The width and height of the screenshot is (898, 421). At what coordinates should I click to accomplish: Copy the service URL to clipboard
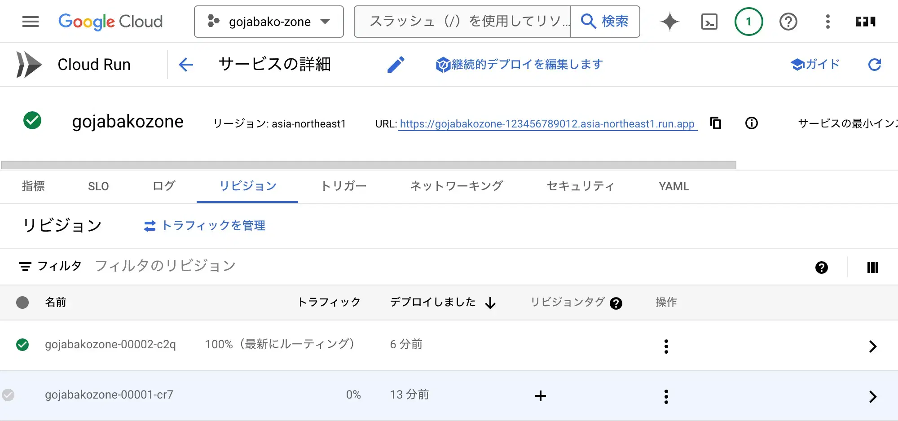tap(716, 123)
